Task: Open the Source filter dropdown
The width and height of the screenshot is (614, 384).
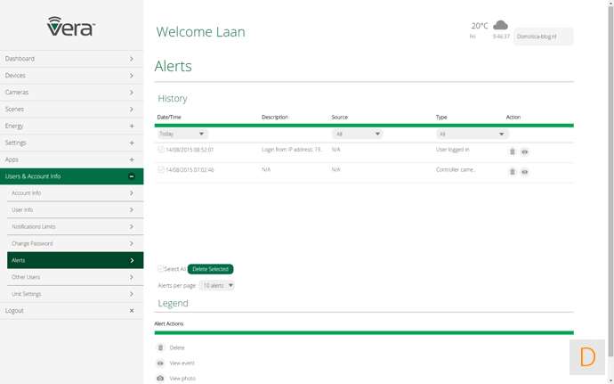Action: tap(357, 134)
